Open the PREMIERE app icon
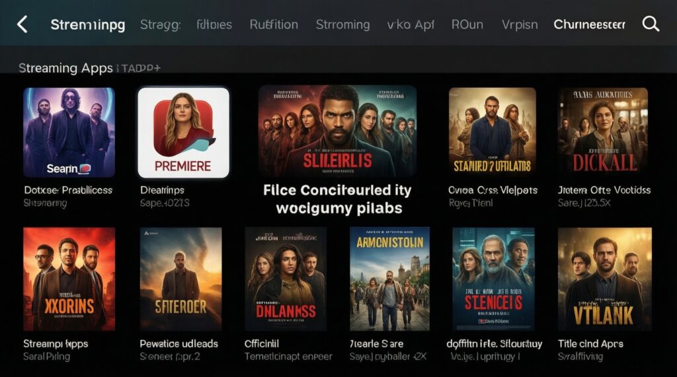This screenshot has width=677, height=377. point(184,133)
